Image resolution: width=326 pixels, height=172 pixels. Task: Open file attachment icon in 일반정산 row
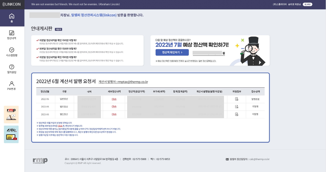237,99
